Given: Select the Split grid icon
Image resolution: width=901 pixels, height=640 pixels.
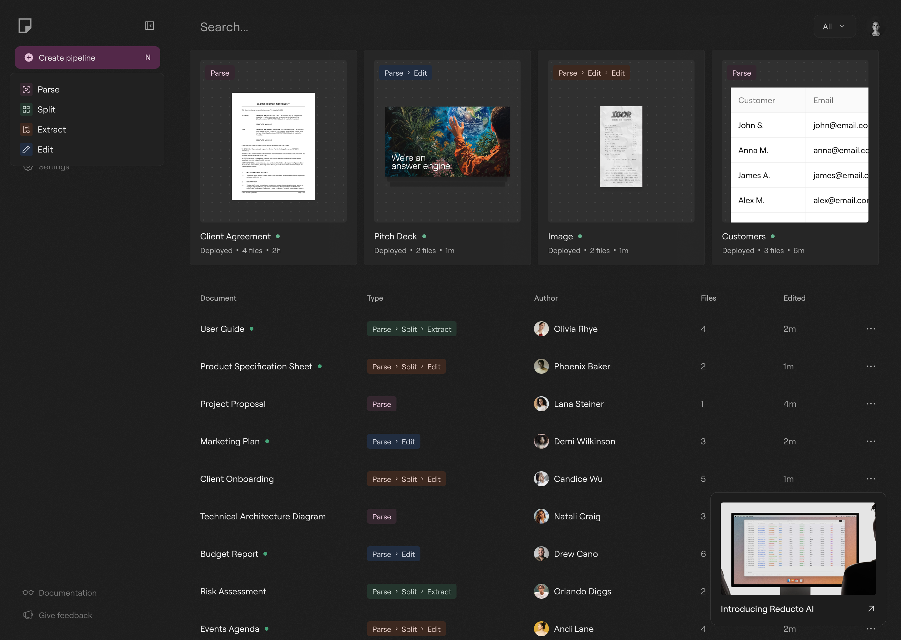Looking at the screenshot, I should tap(26, 110).
